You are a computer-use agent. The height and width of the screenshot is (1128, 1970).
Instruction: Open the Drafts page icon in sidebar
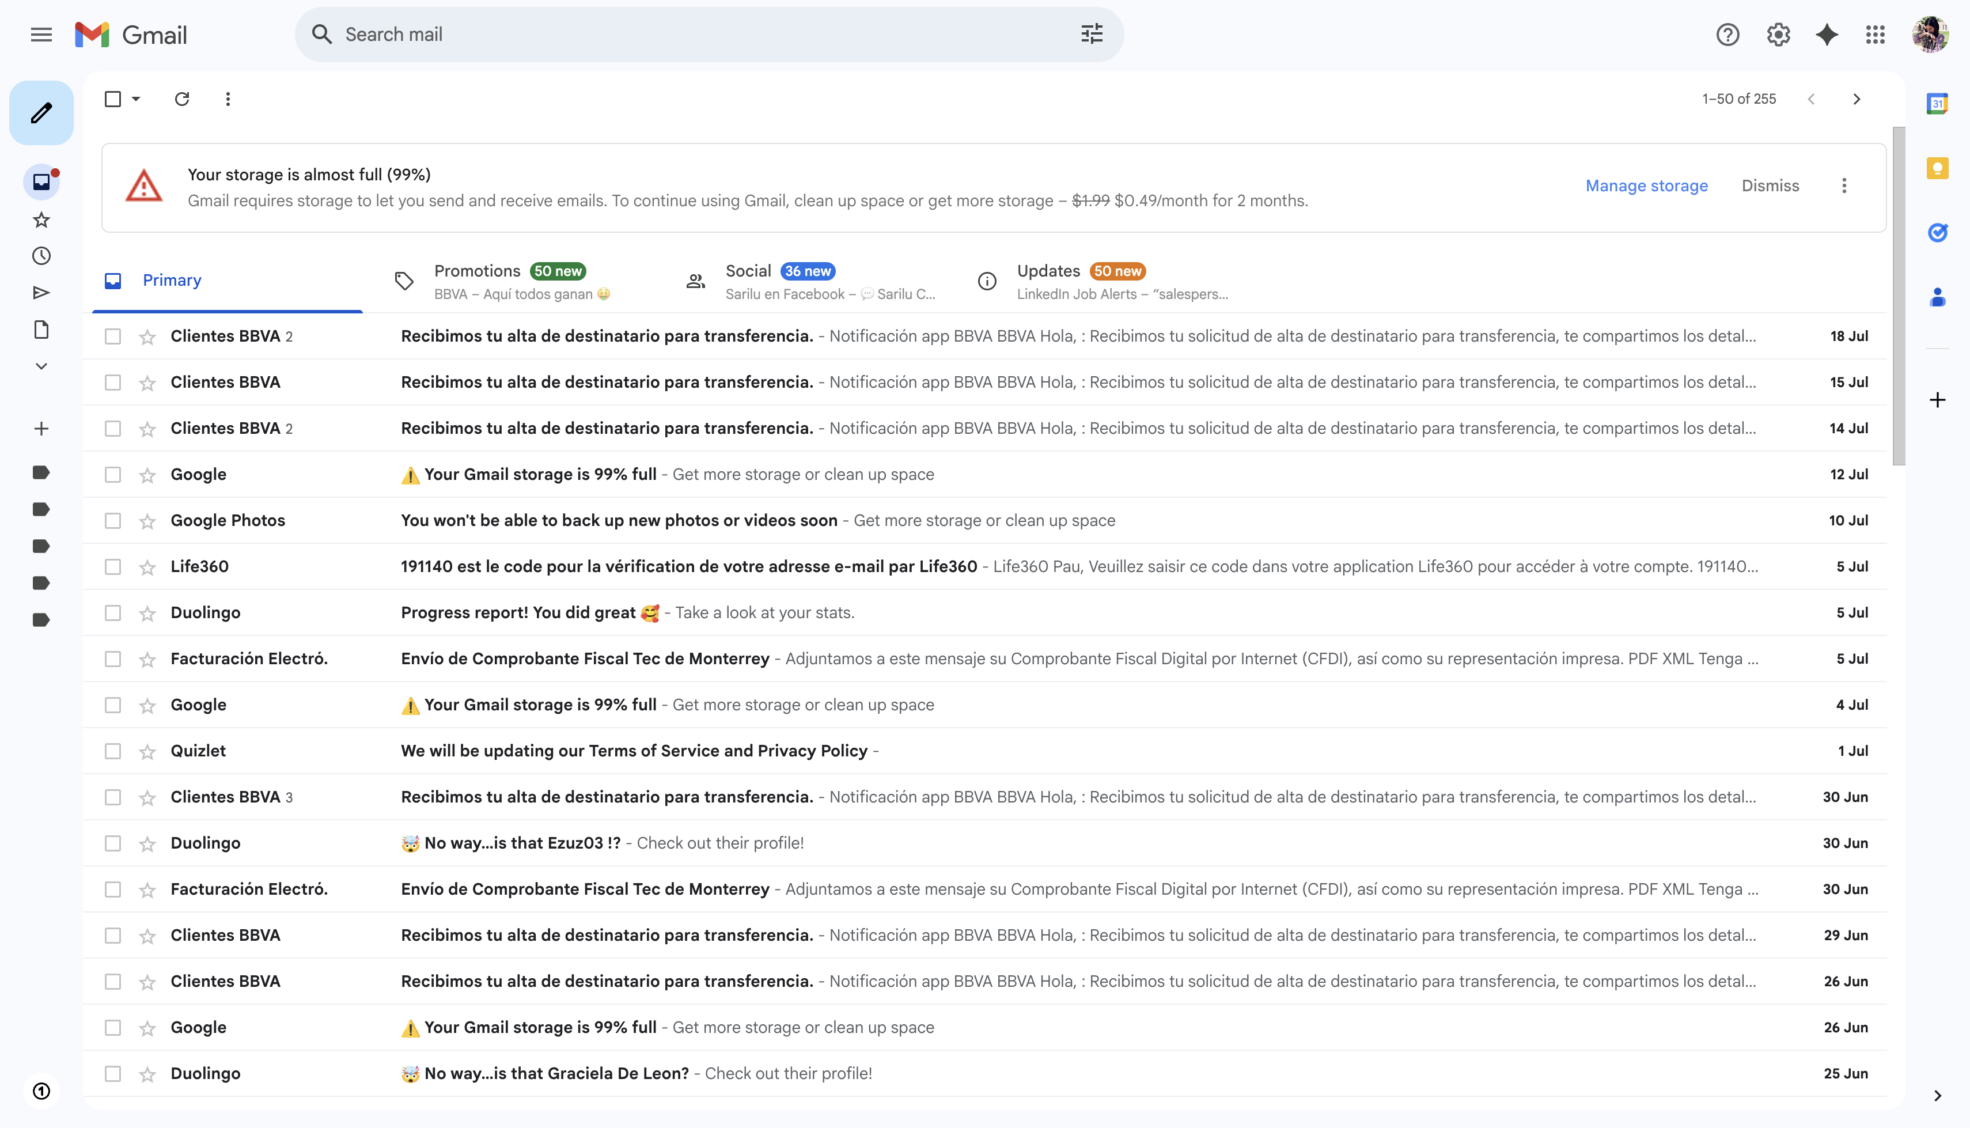42,330
